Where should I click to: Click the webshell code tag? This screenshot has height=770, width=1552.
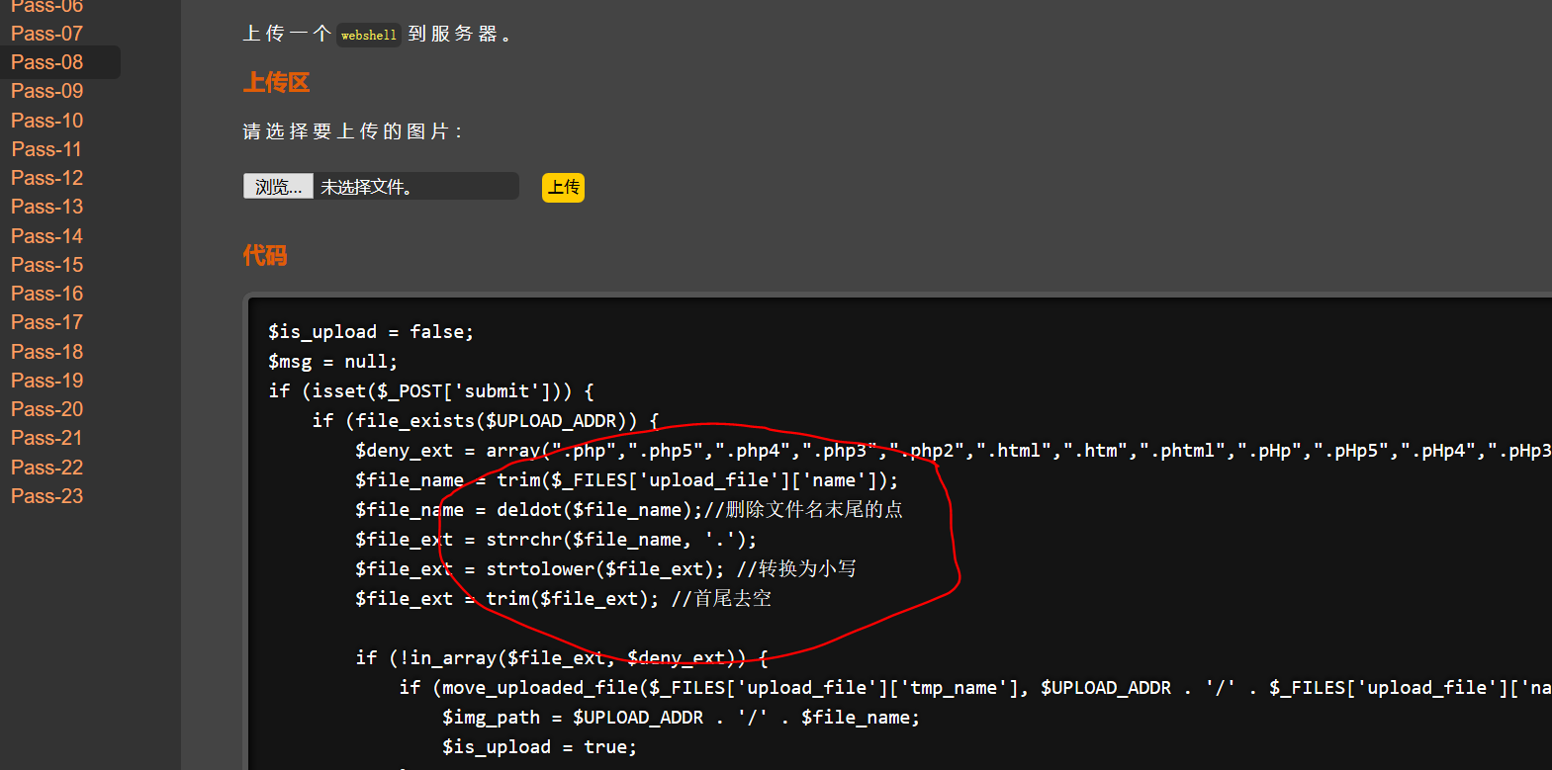[369, 35]
